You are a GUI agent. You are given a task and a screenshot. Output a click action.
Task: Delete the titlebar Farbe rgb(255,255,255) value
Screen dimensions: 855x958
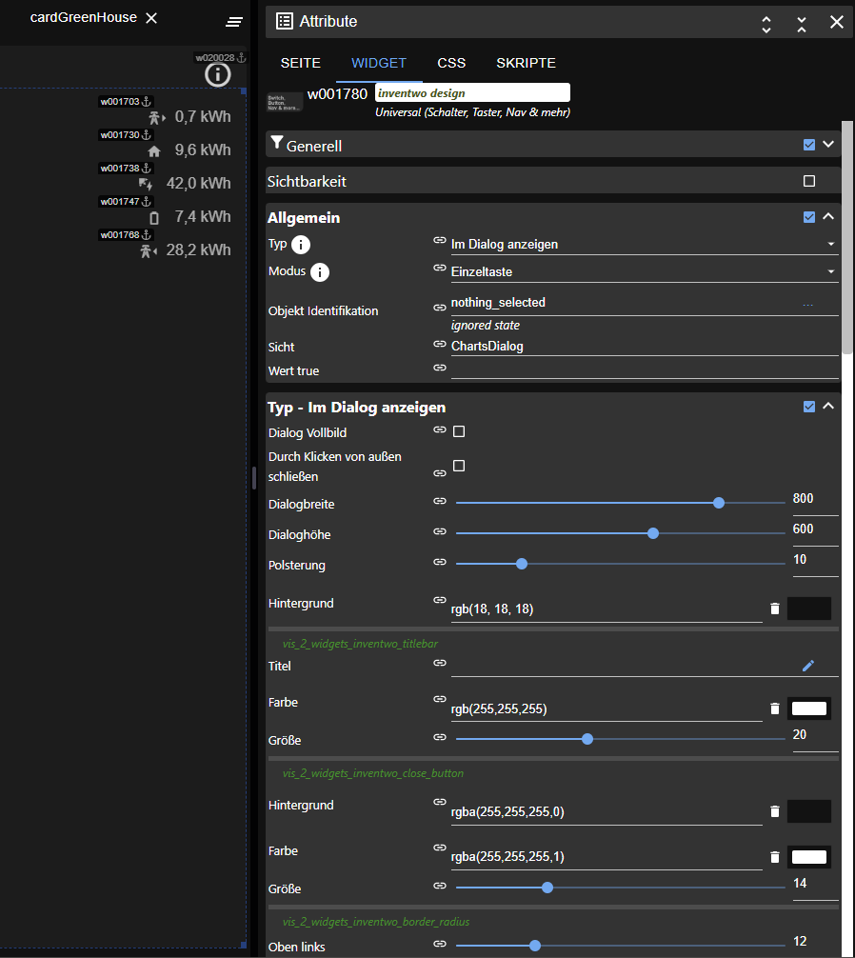(x=775, y=709)
